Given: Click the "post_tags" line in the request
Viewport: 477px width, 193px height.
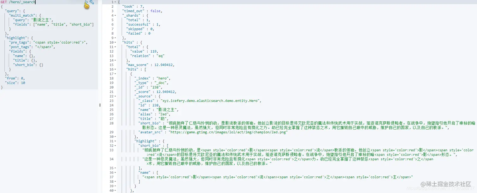Looking at the screenshot, I should pyautogui.click(x=32, y=47).
